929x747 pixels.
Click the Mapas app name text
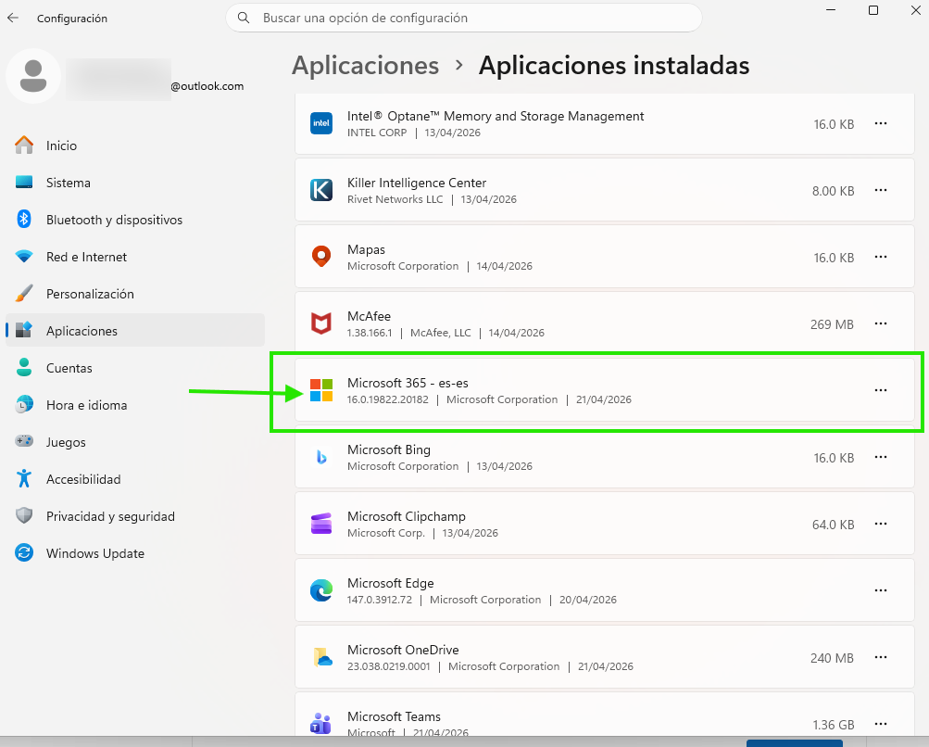366,249
